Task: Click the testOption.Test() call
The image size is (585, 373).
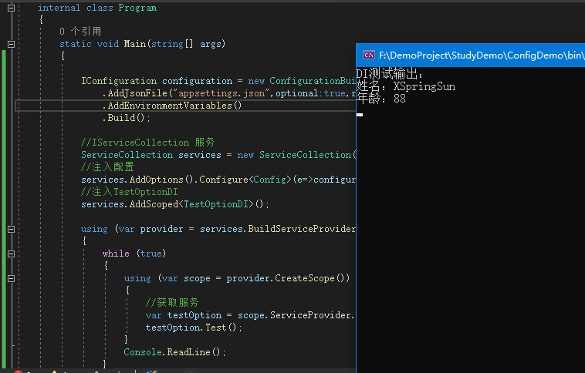Action: (194, 328)
